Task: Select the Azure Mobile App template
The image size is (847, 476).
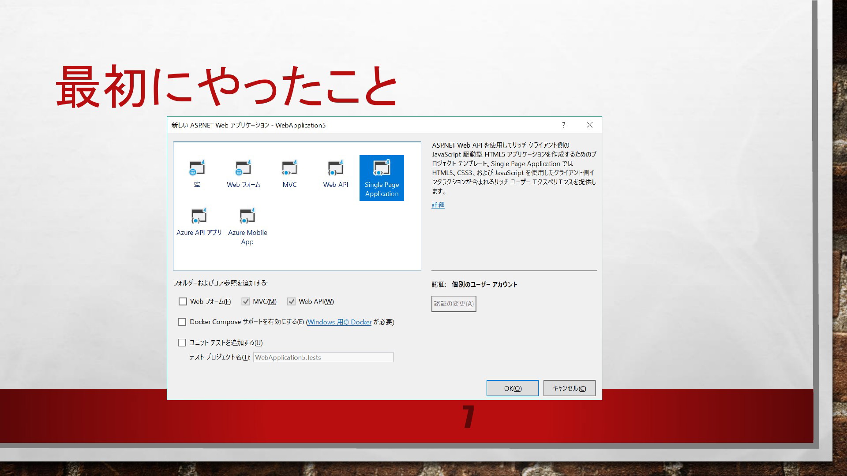Action: click(247, 227)
